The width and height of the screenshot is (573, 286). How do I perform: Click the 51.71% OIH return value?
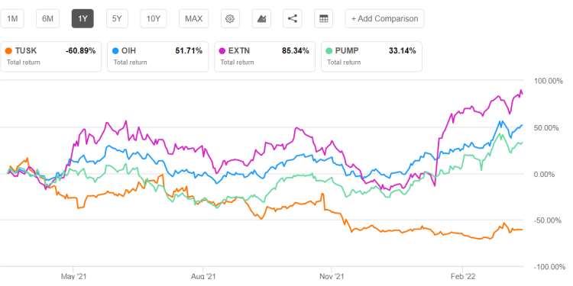189,51
